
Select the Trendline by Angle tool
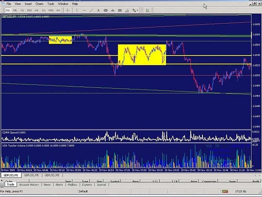(127, 11)
